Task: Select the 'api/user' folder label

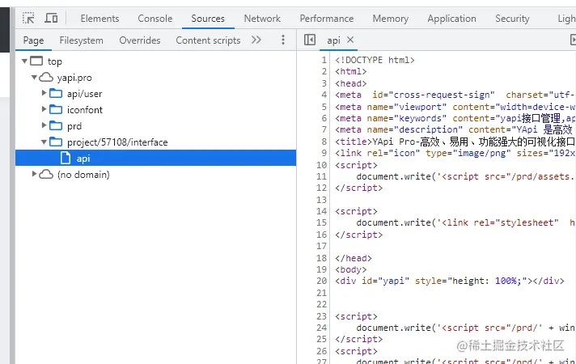Action: point(84,94)
